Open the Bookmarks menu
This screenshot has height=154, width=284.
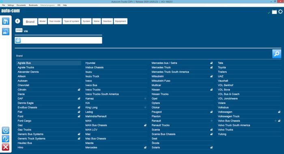33,5
